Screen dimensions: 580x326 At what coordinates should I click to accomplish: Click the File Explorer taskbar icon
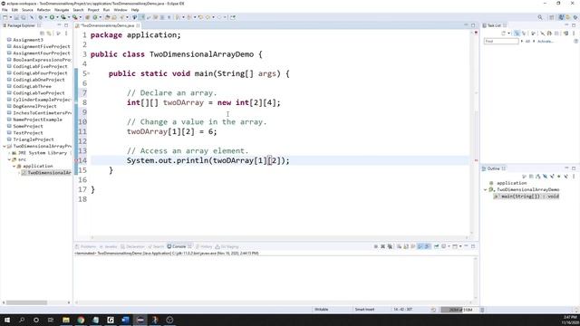66,320
